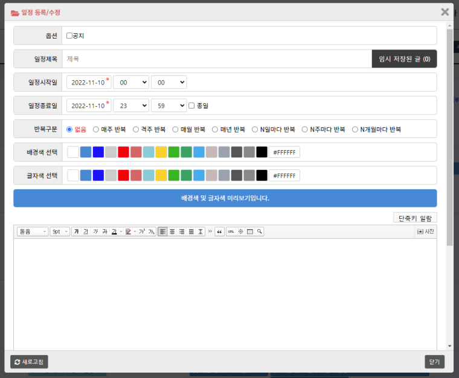
Task: Open the end minute 59 dropdown
Action: (x=169, y=106)
